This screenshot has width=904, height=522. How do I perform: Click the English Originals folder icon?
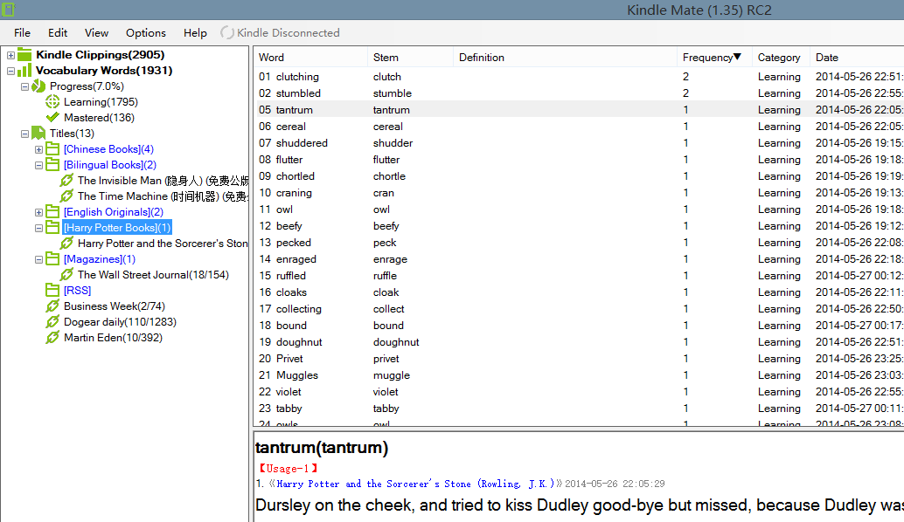[52, 212]
